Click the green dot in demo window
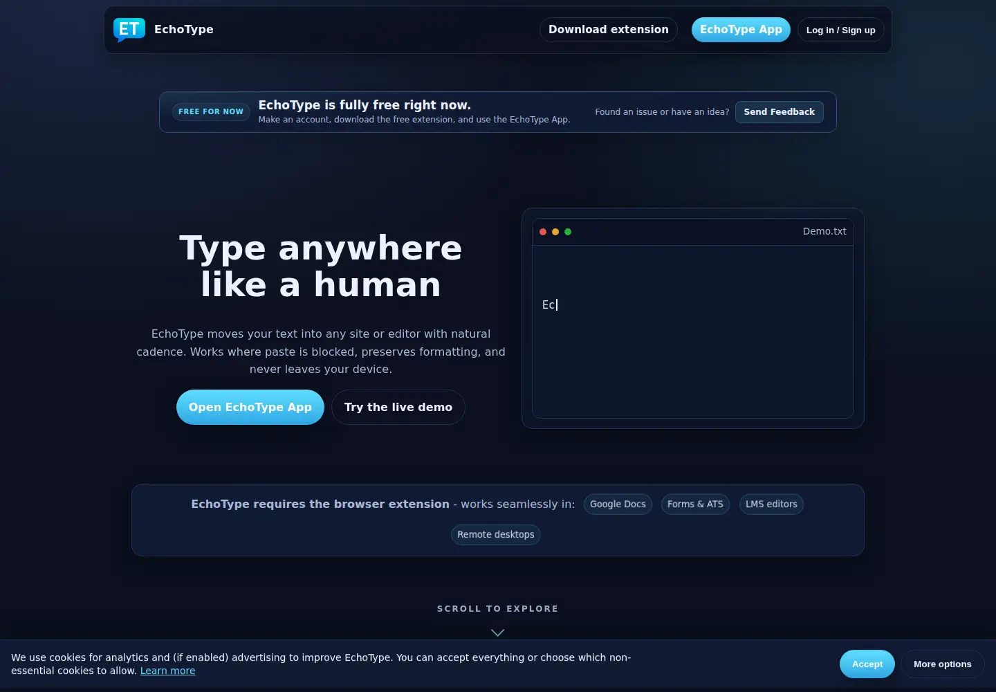Image resolution: width=996 pixels, height=692 pixels. 568,232
